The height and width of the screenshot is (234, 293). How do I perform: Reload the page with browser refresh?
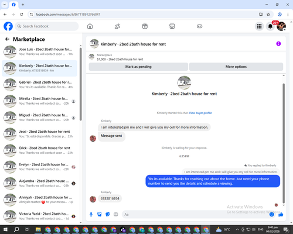22,15
